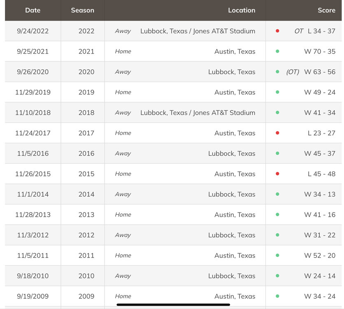Viewport: 344px width, 309px height.
Task: Click the Score column header
Action: point(326,10)
